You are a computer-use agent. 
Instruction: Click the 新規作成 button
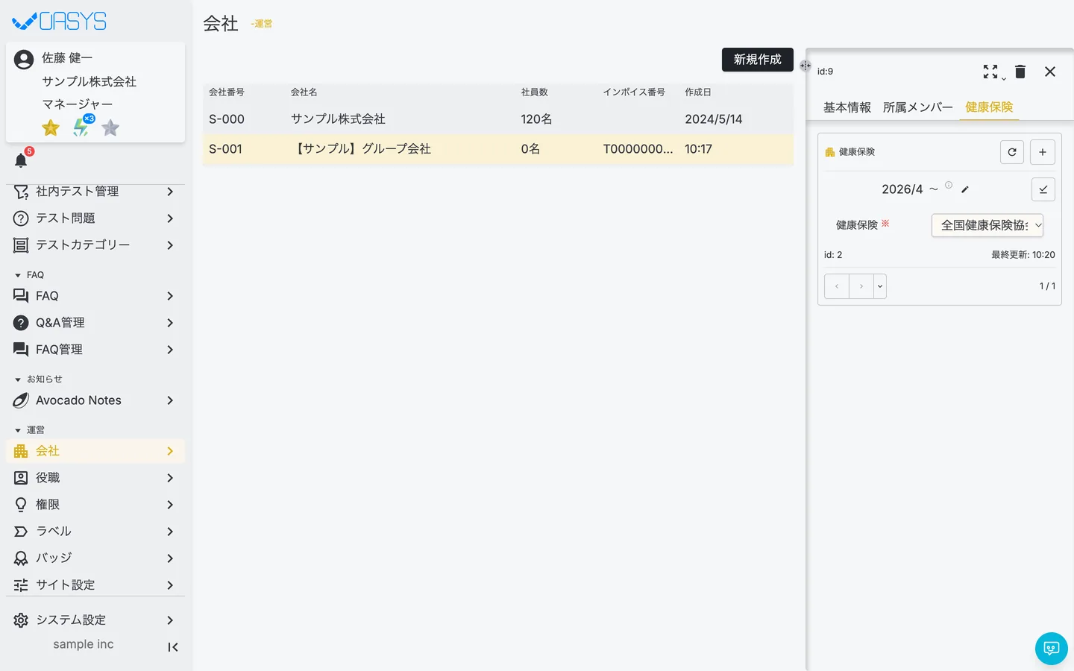click(758, 60)
